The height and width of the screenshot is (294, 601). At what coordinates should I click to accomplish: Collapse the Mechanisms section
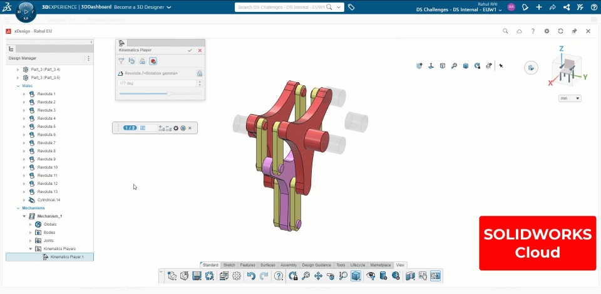pyautogui.click(x=18, y=208)
